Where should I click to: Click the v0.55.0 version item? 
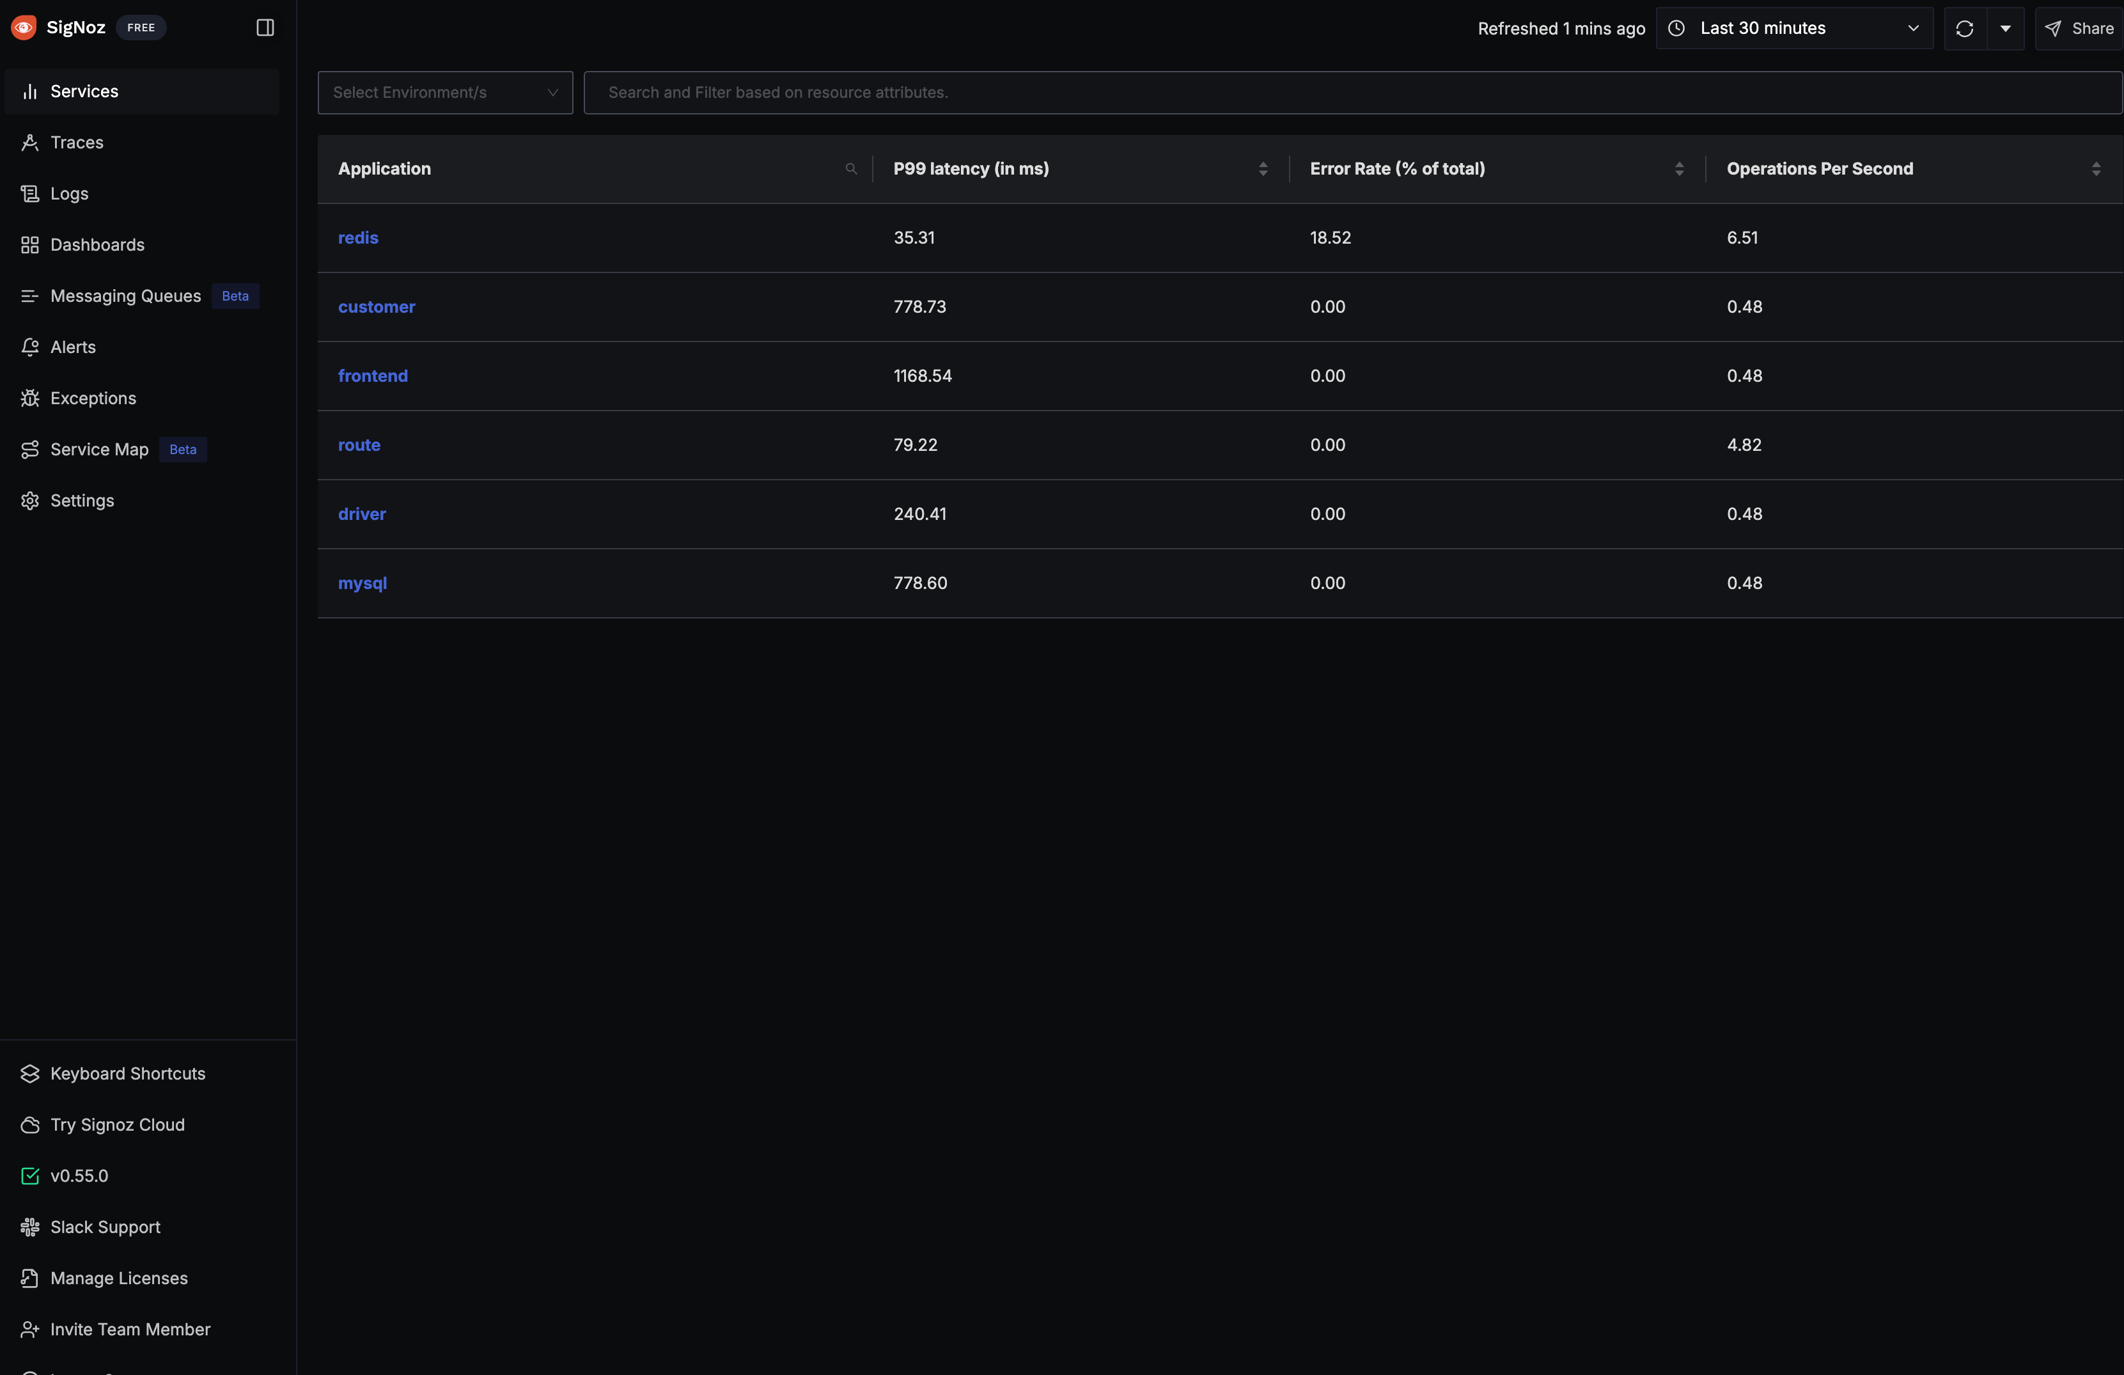[79, 1176]
